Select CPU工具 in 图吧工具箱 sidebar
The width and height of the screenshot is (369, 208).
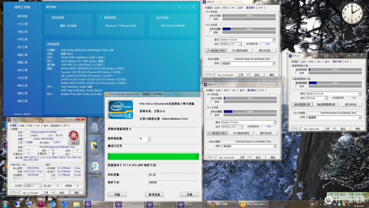(x=22, y=24)
